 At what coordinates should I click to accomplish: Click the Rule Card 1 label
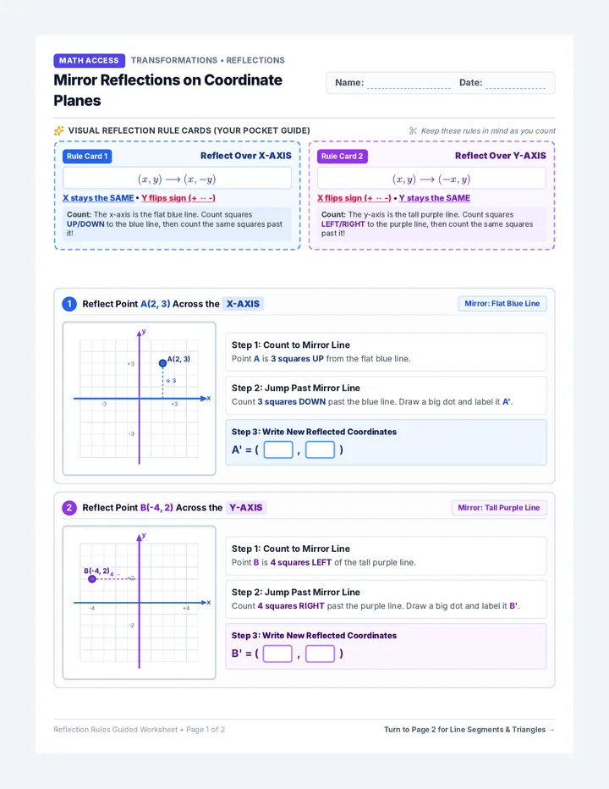click(87, 157)
